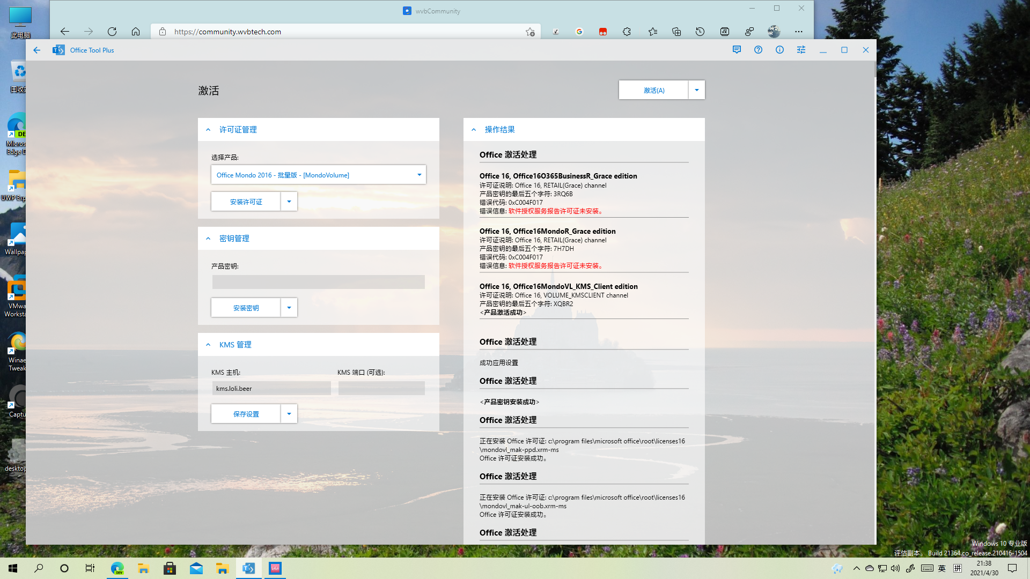The height and width of the screenshot is (579, 1030).
Task: Click Office16MondoVL_KMS_Client edition result heading
Action: pos(558,286)
